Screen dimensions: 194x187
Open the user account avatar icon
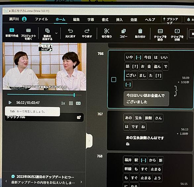click(24, 19)
